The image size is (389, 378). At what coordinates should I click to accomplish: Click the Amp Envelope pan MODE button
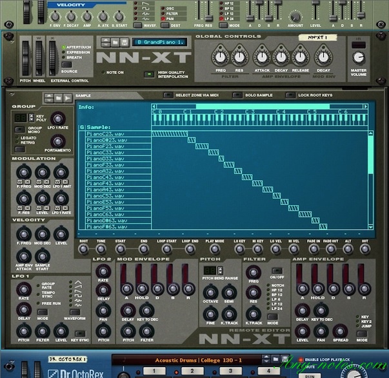(362, 333)
